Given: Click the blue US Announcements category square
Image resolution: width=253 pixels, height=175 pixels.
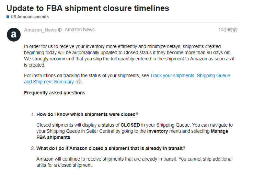Looking at the screenshot, I should pos(8,17).
